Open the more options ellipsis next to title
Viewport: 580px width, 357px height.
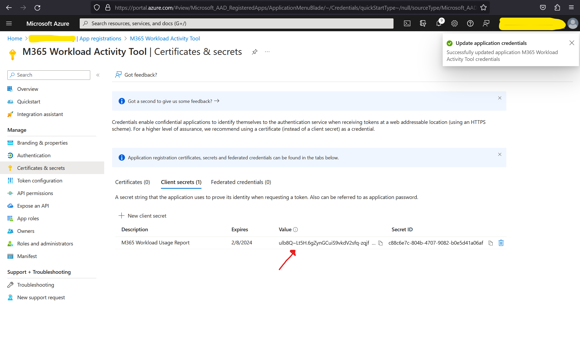(267, 52)
